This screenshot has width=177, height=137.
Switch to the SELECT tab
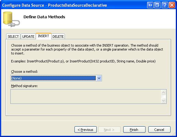13,37
